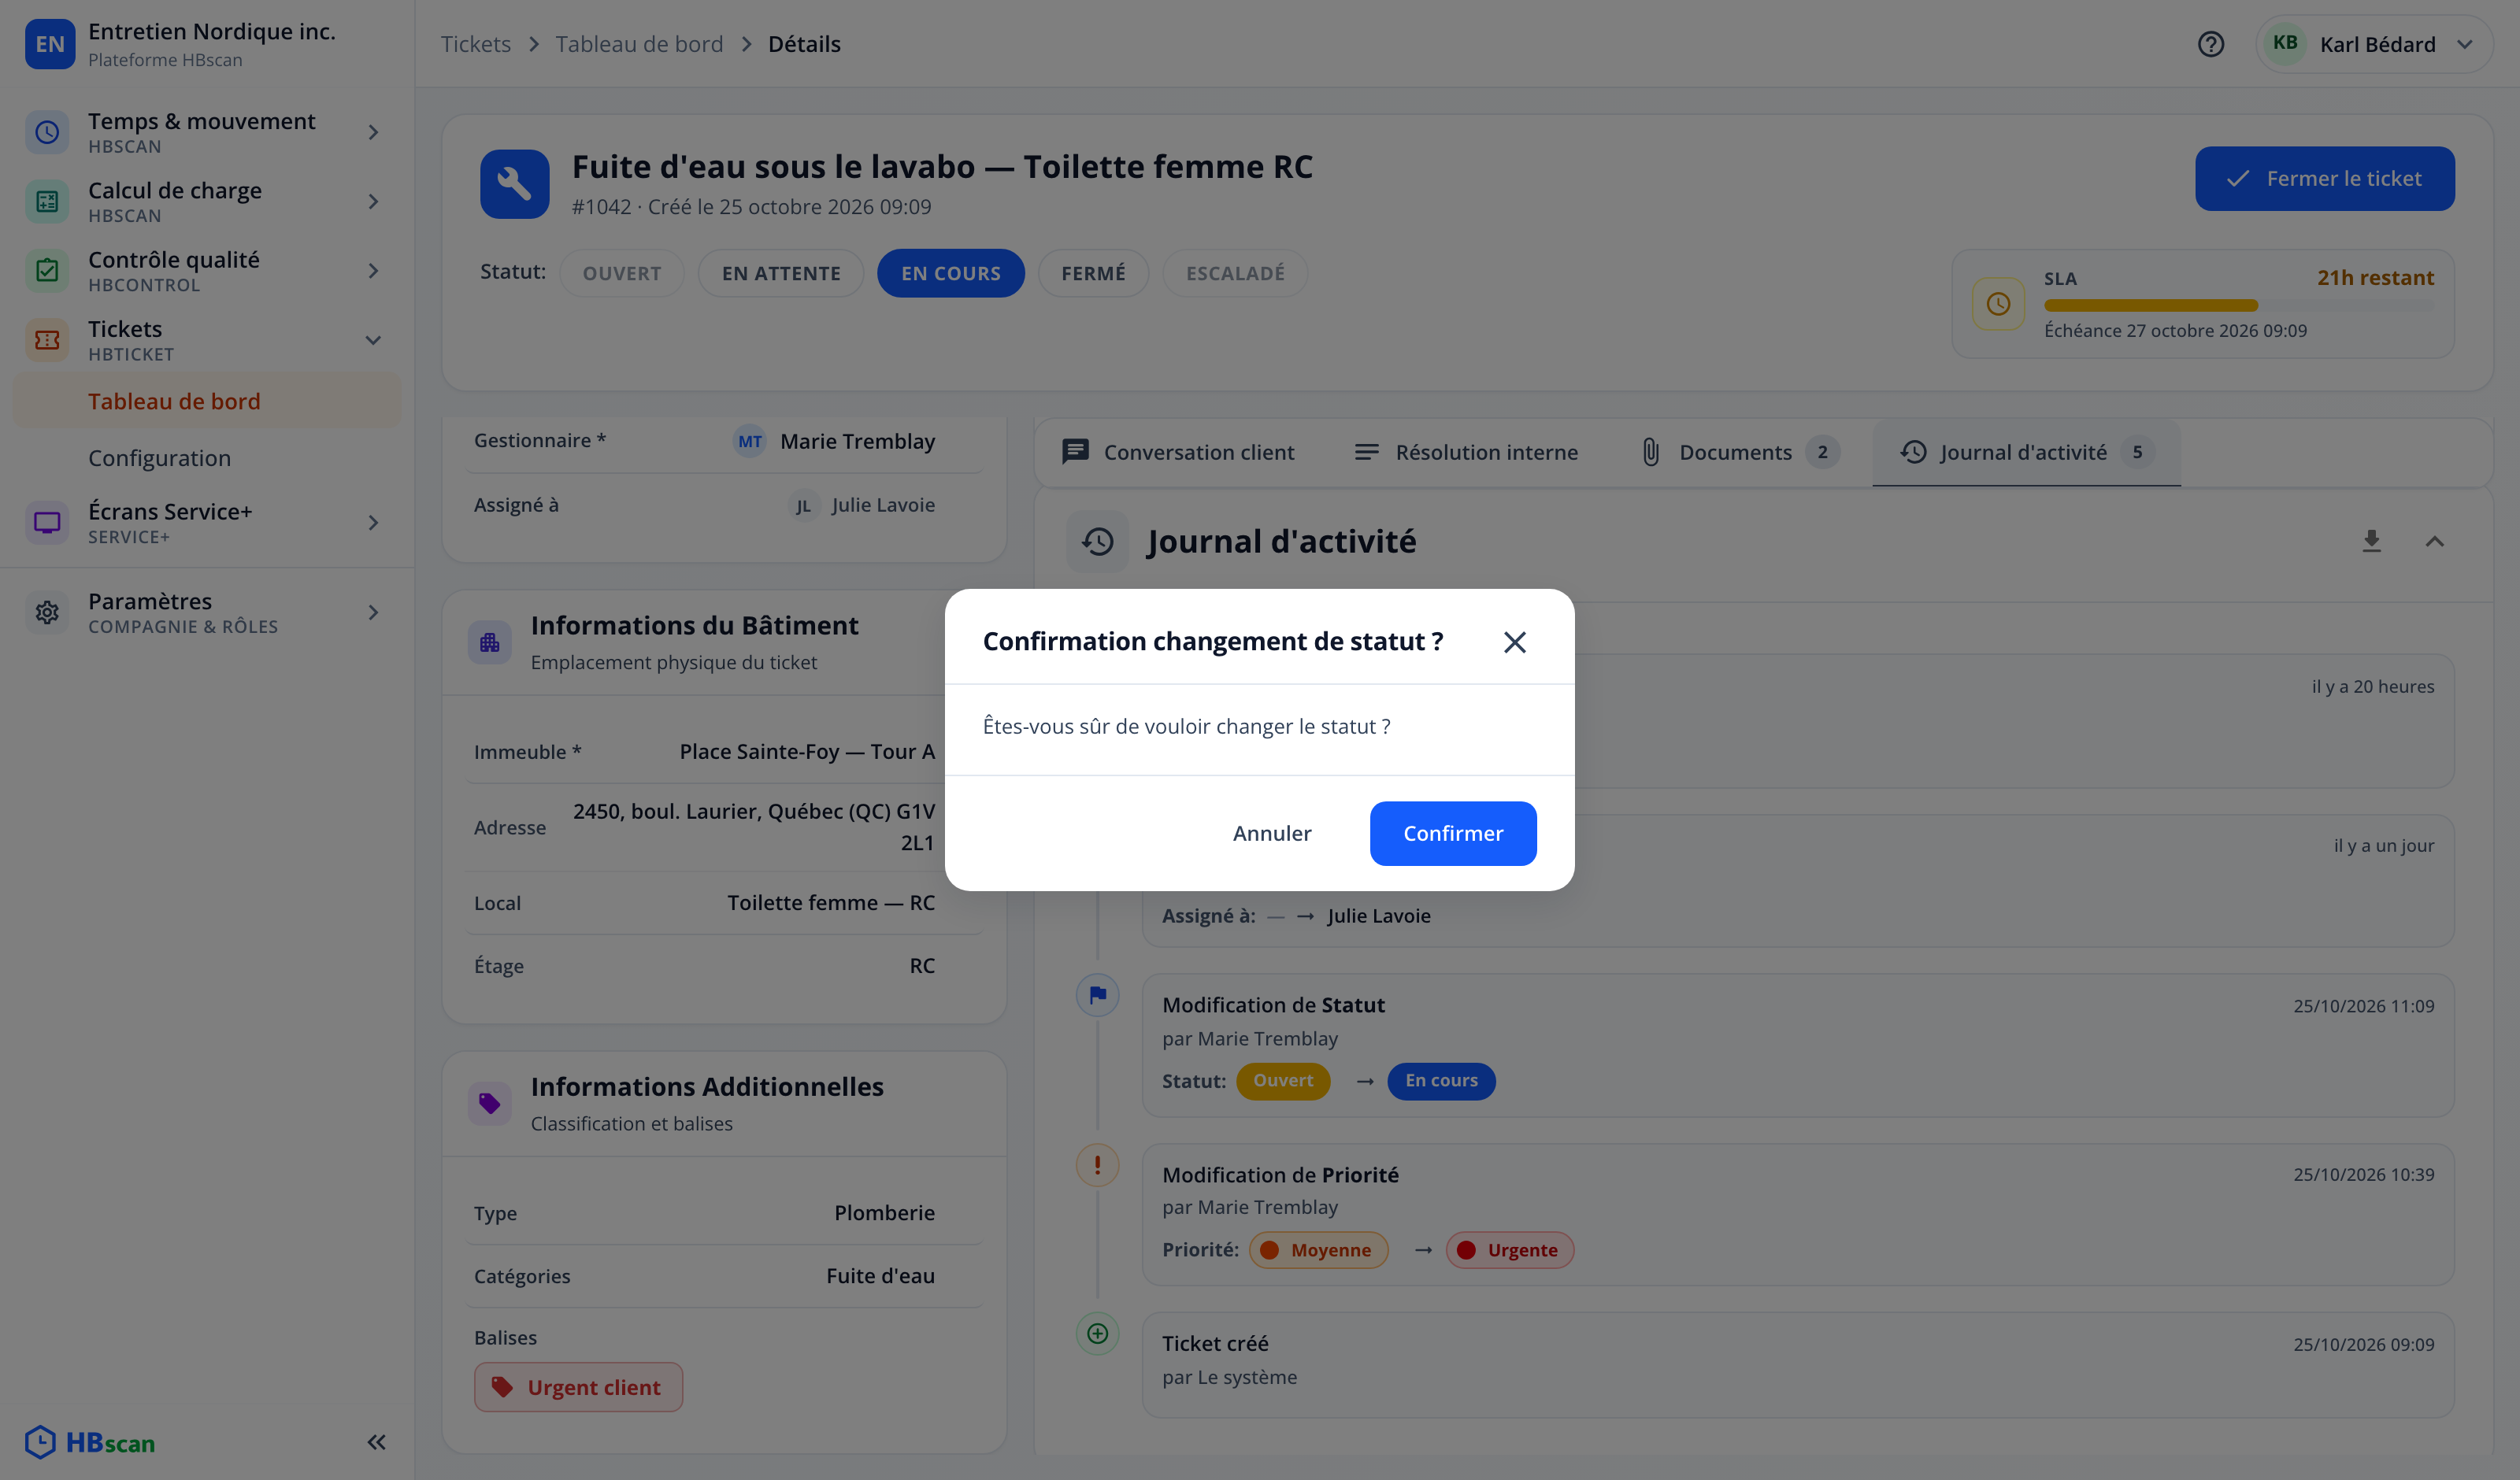The height and width of the screenshot is (1480, 2520).
Task: Click the Fermer le ticket button
Action: point(2324,179)
